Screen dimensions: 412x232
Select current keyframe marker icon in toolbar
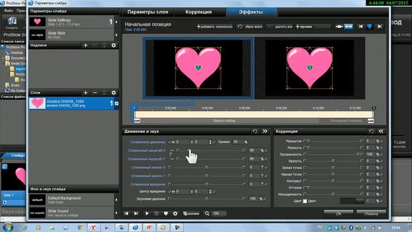(x=370, y=26)
